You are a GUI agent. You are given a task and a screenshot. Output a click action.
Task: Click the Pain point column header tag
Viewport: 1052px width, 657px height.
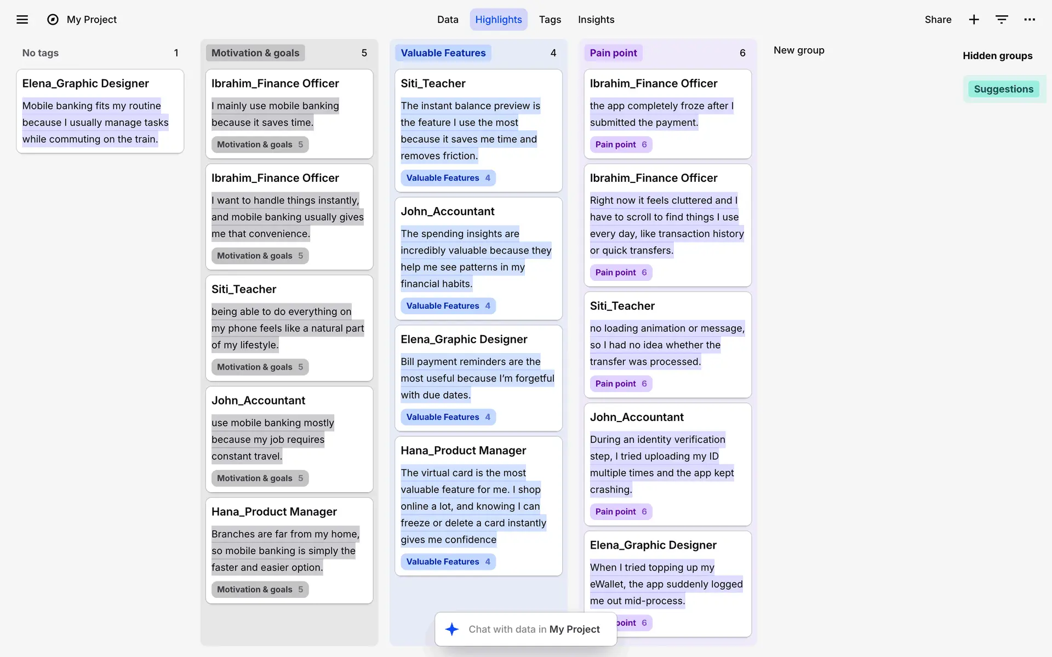click(x=613, y=53)
